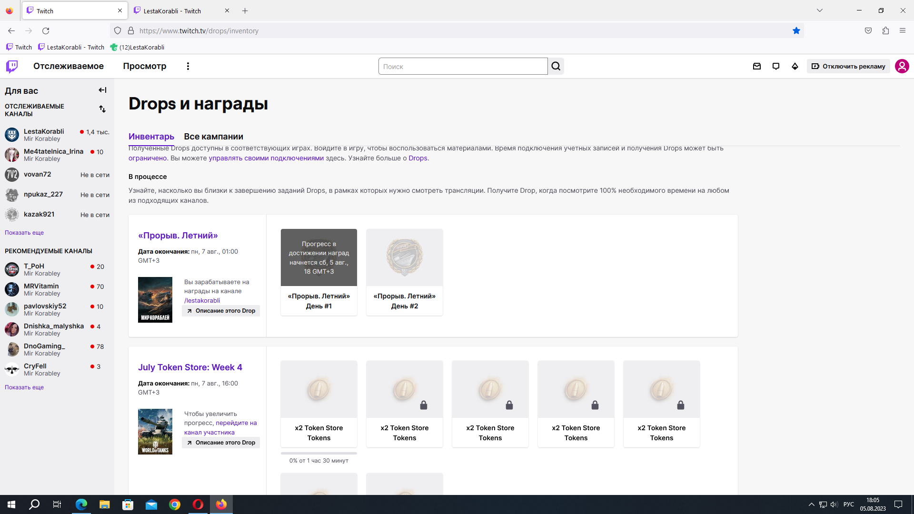This screenshot has height=514, width=914.
Task: List all tabs dropdown arrow
Action: pyautogui.click(x=820, y=10)
